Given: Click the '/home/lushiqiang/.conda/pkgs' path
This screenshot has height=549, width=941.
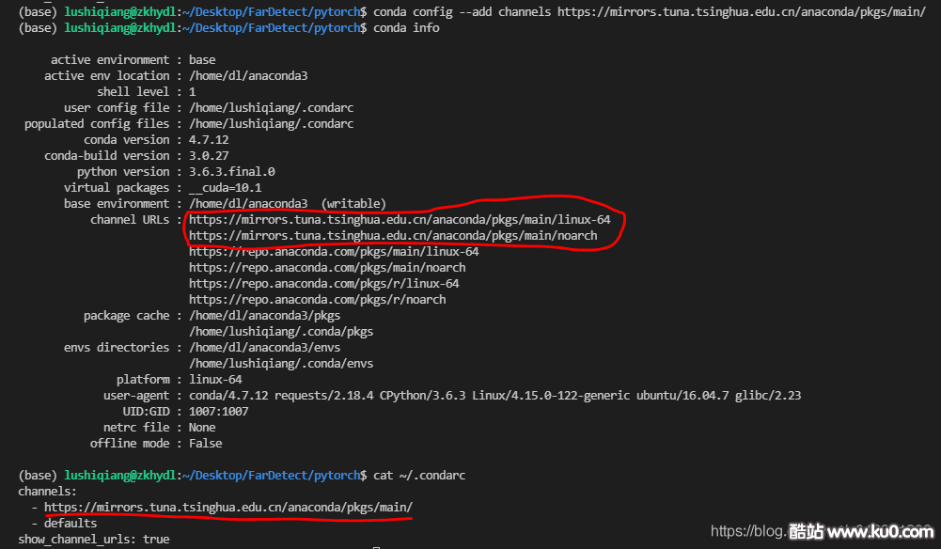Looking at the screenshot, I should [281, 332].
